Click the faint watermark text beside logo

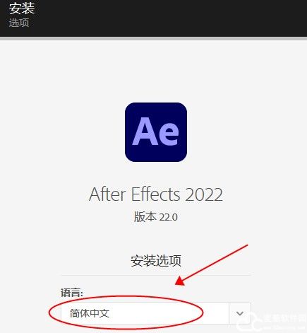point(284,319)
